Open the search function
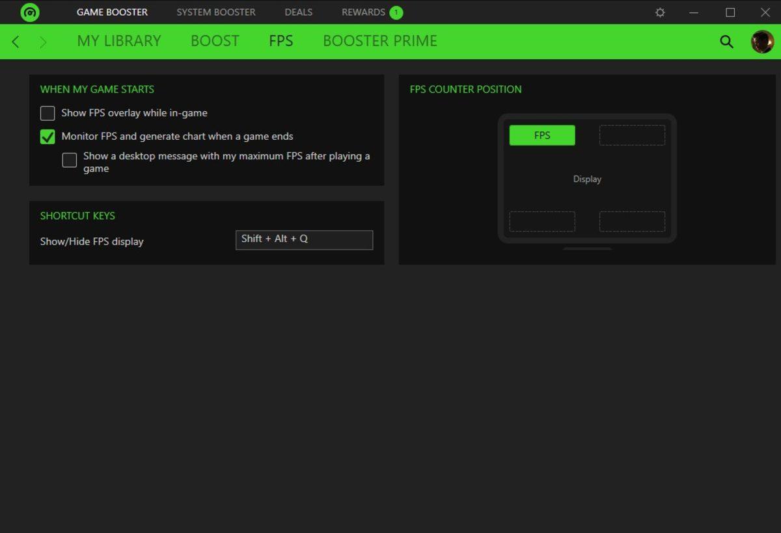Viewport: 781px width, 533px height. coord(726,40)
